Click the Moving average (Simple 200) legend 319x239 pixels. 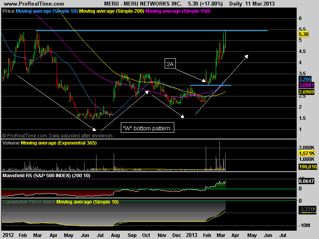tap(112, 11)
